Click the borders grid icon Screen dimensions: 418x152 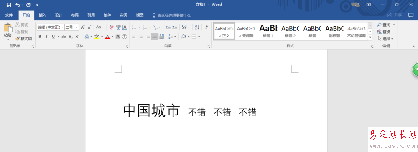[194, 36]
